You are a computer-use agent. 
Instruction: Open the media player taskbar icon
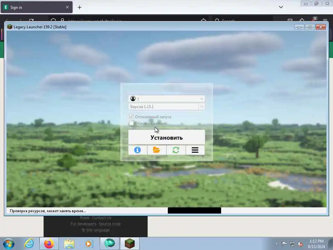point(89,243)
